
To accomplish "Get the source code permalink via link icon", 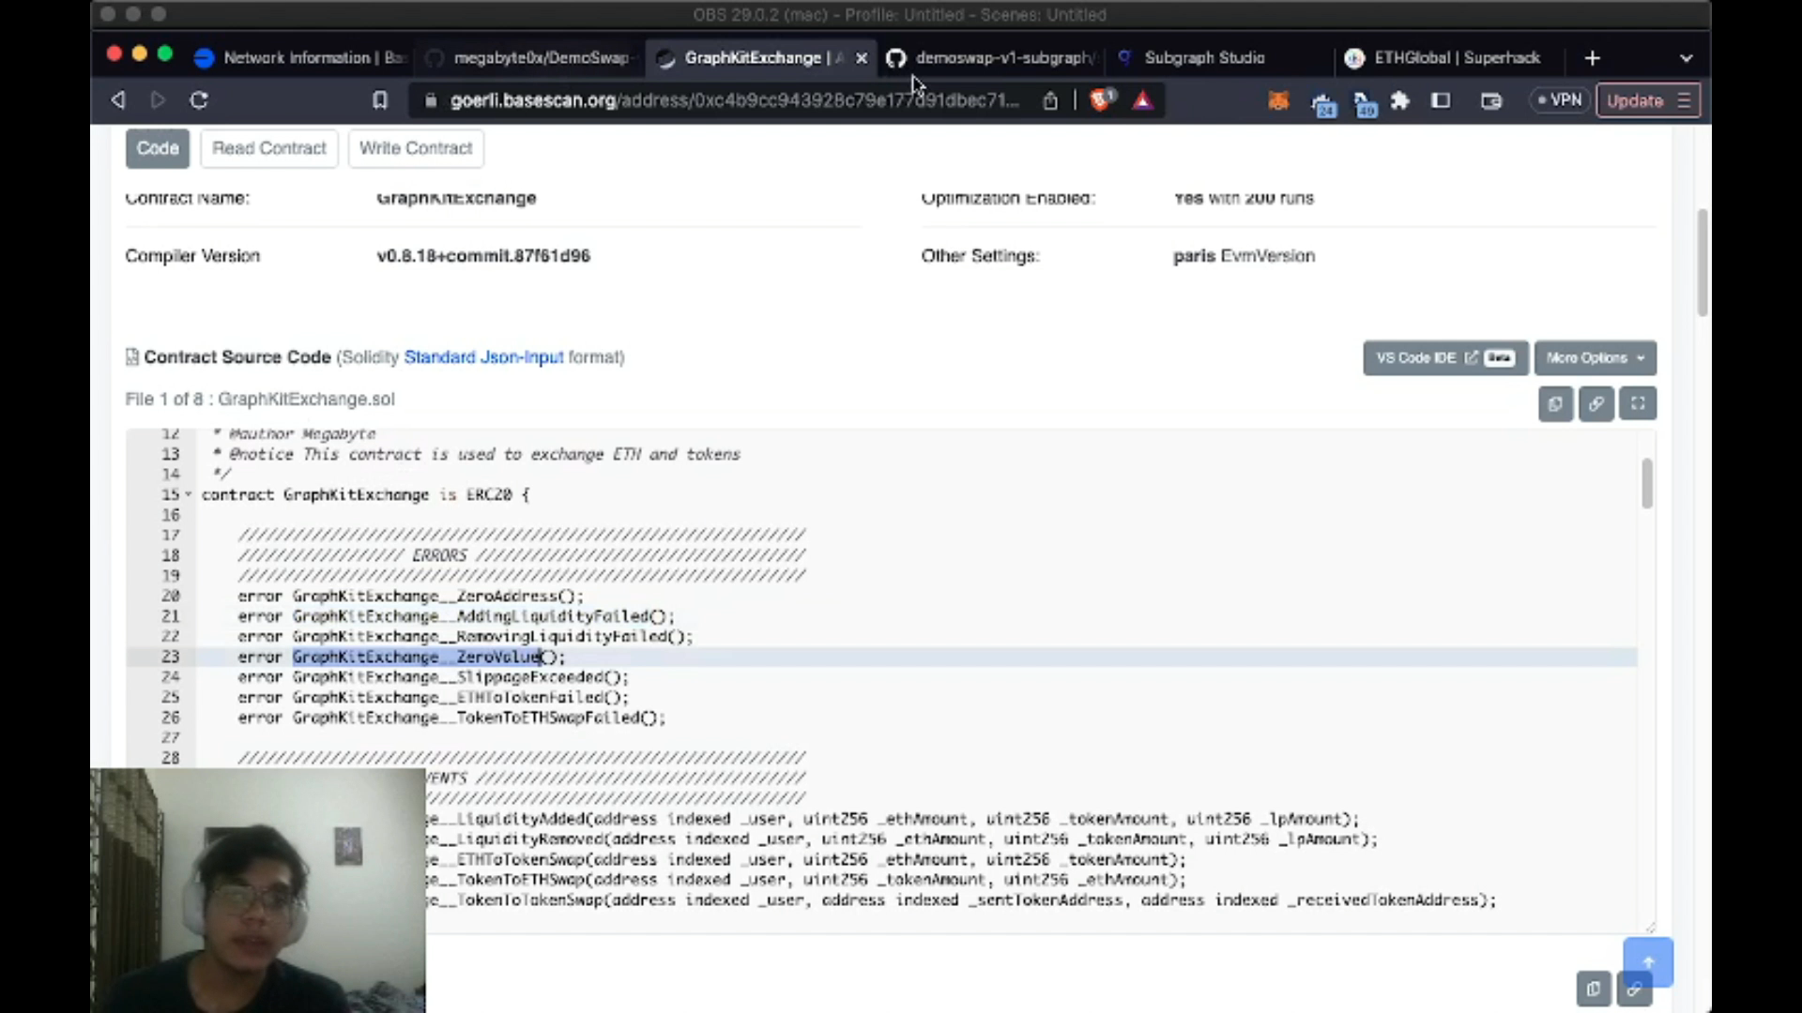I will tap(1596, 404).
